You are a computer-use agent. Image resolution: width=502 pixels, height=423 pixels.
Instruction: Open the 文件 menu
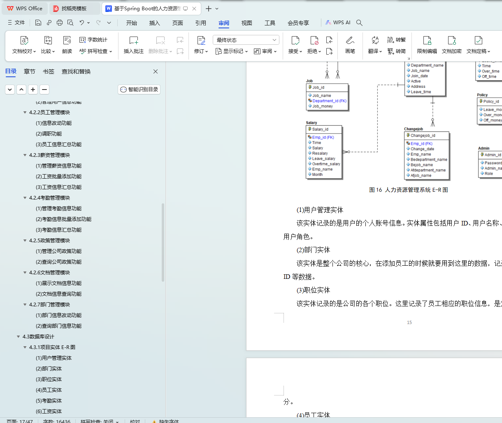[16, 23]
